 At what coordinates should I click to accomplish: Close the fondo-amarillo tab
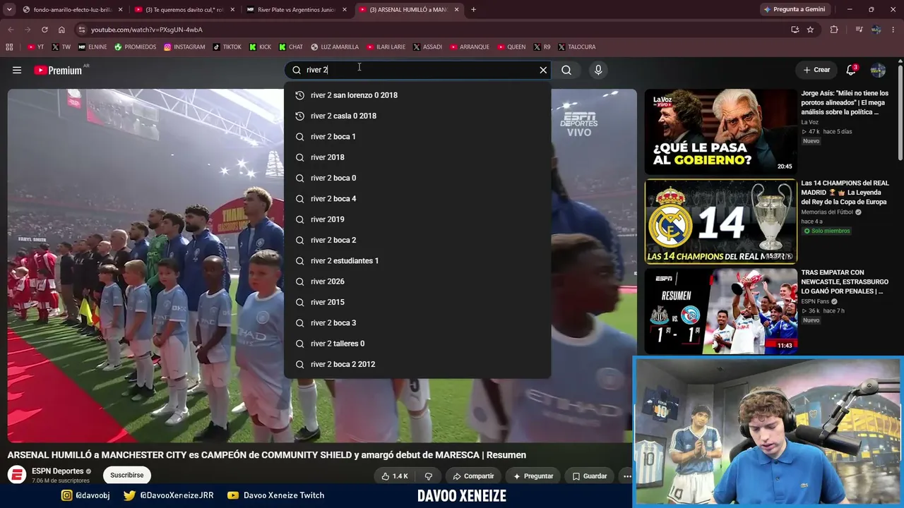click(x=120, y=10)
